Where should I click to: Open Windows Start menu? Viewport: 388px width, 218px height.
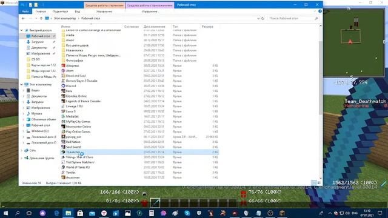point(5,213)
